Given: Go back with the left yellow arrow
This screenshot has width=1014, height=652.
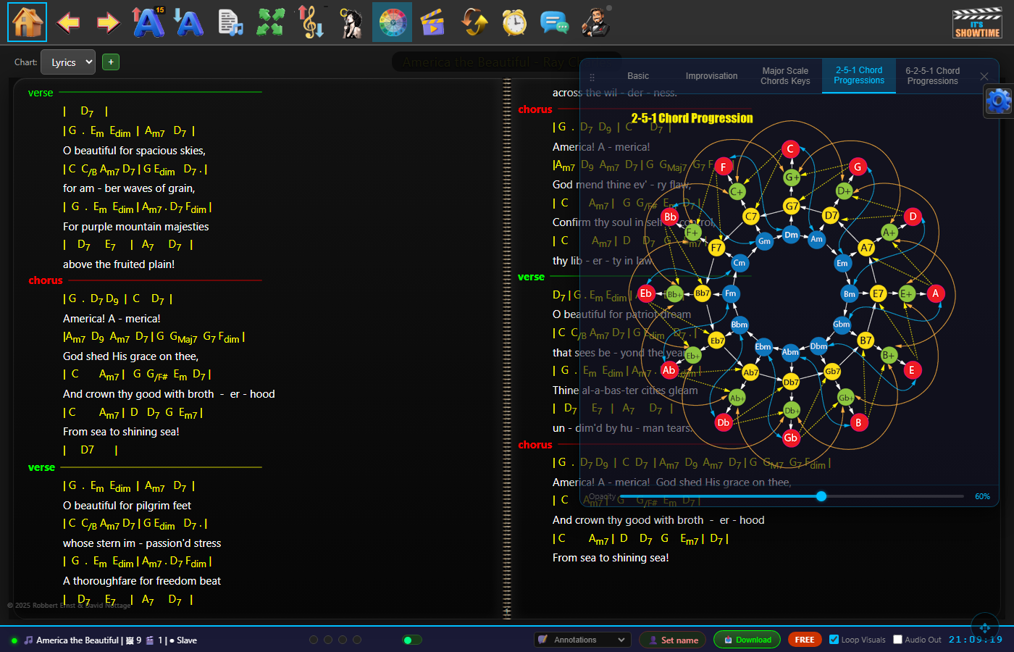Looking at the screenshot, I should click(68, 22).
